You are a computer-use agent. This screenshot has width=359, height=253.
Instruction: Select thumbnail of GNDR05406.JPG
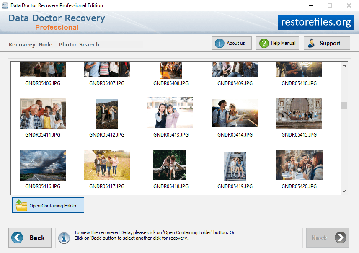tap(43, 69)
